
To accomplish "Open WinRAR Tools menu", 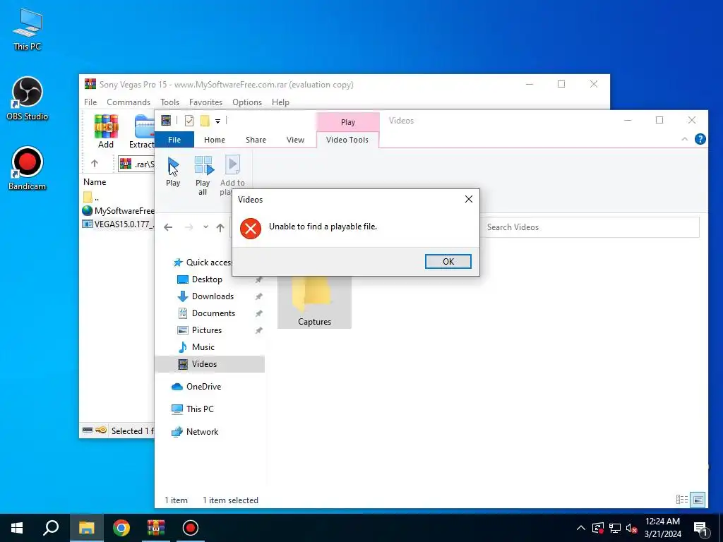I will point(169,102).
